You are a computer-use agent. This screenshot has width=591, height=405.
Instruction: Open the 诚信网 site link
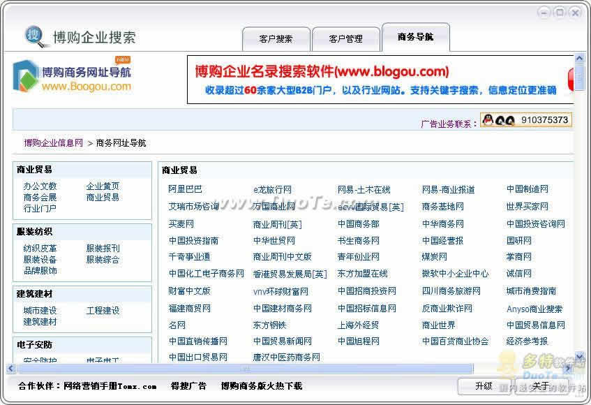point(519,274)
